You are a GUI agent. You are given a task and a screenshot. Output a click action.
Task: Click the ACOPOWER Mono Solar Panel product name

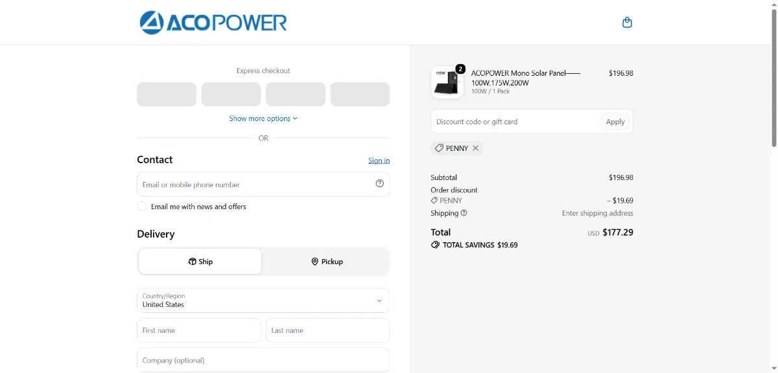tap(526, 78)
